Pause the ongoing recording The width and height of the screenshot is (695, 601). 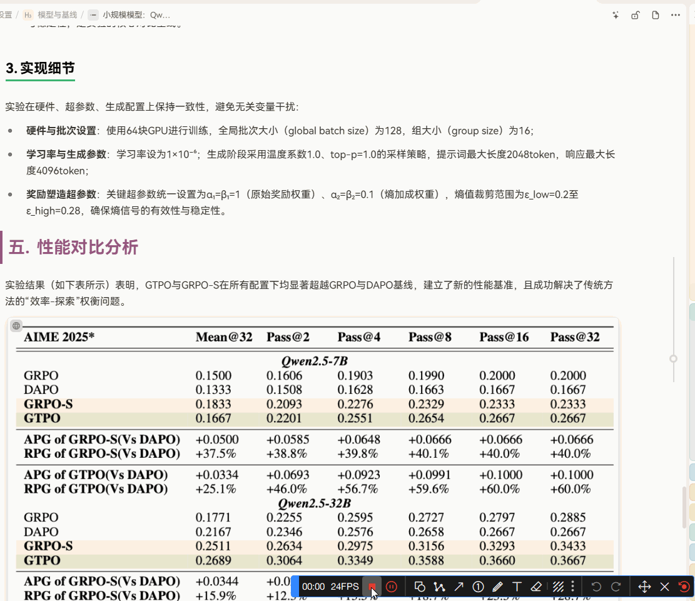[x=392, y=587]
